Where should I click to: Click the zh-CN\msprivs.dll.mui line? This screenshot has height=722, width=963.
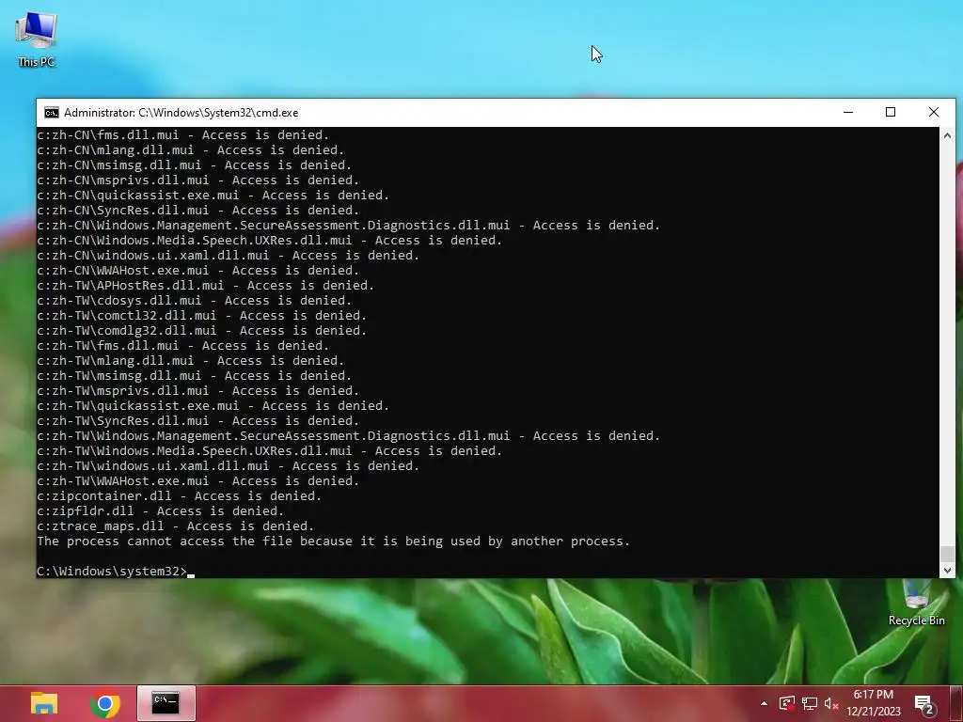(197, 180)
